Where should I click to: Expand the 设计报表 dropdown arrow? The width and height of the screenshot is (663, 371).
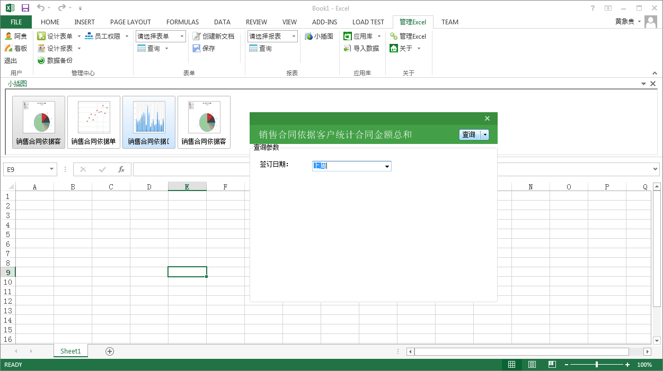[x=79, y=48]
